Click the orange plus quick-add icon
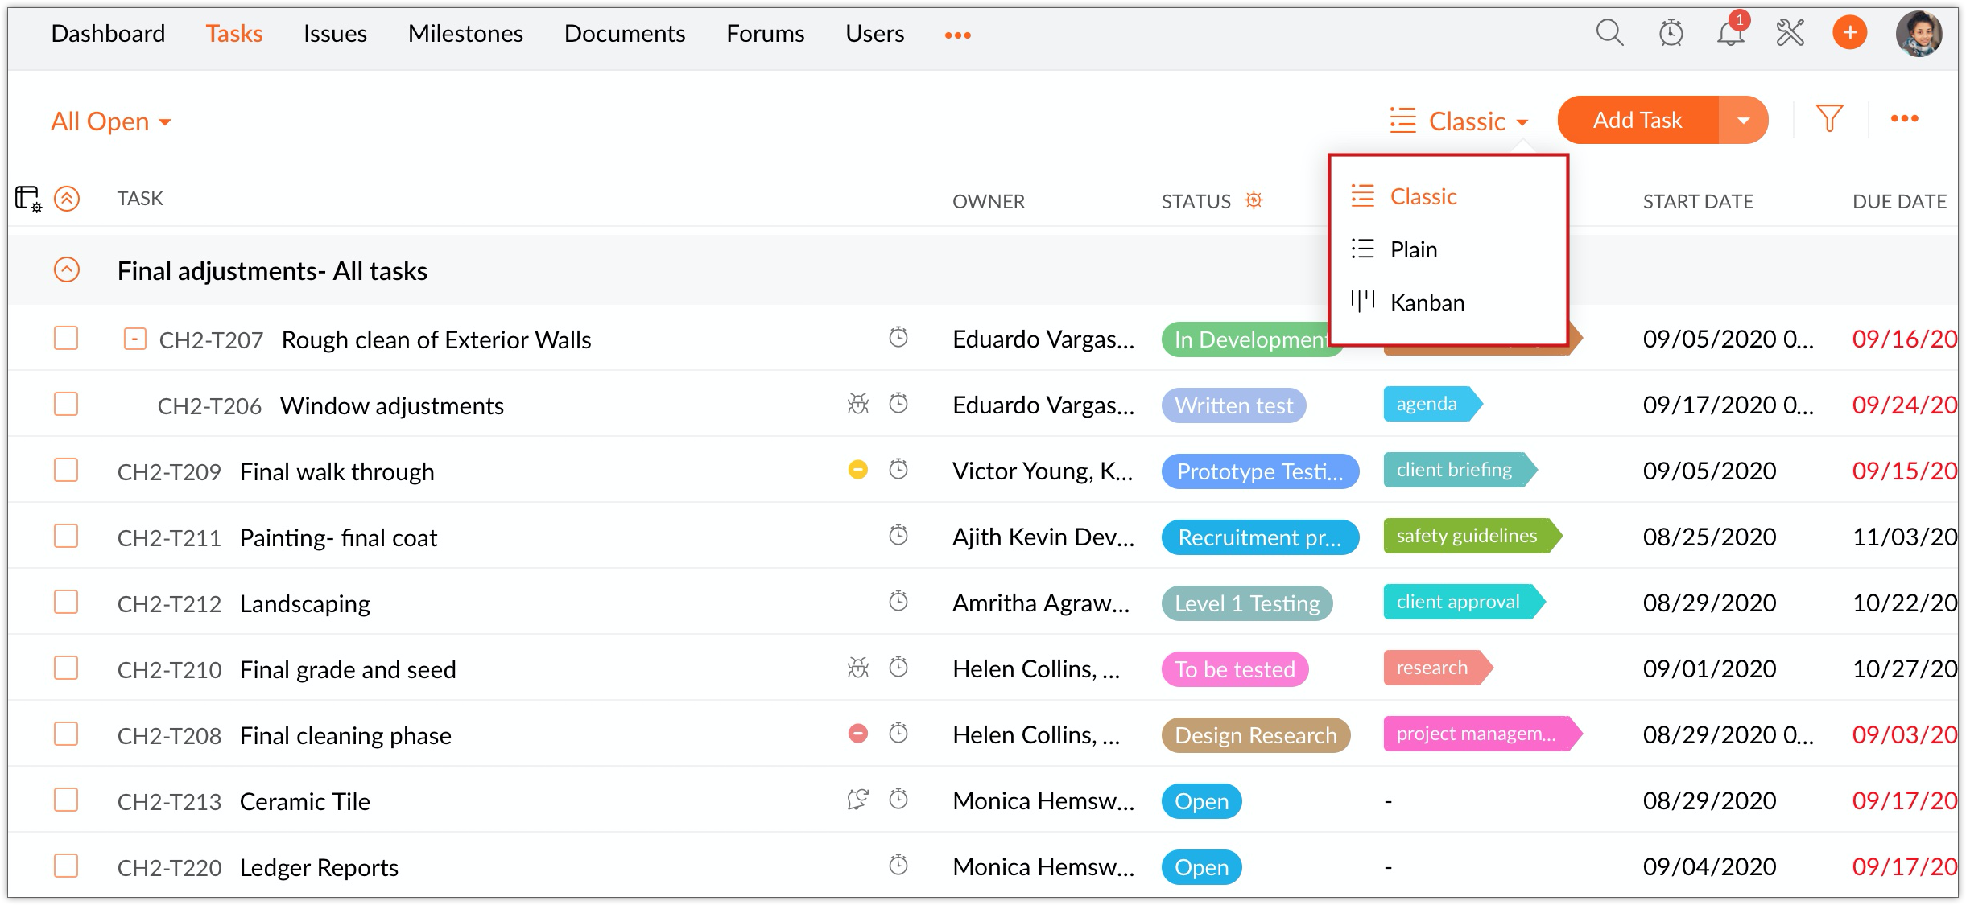 1849,33
